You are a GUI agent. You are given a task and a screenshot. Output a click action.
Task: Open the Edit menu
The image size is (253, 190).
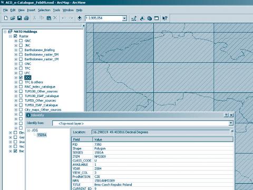(13, 10)
